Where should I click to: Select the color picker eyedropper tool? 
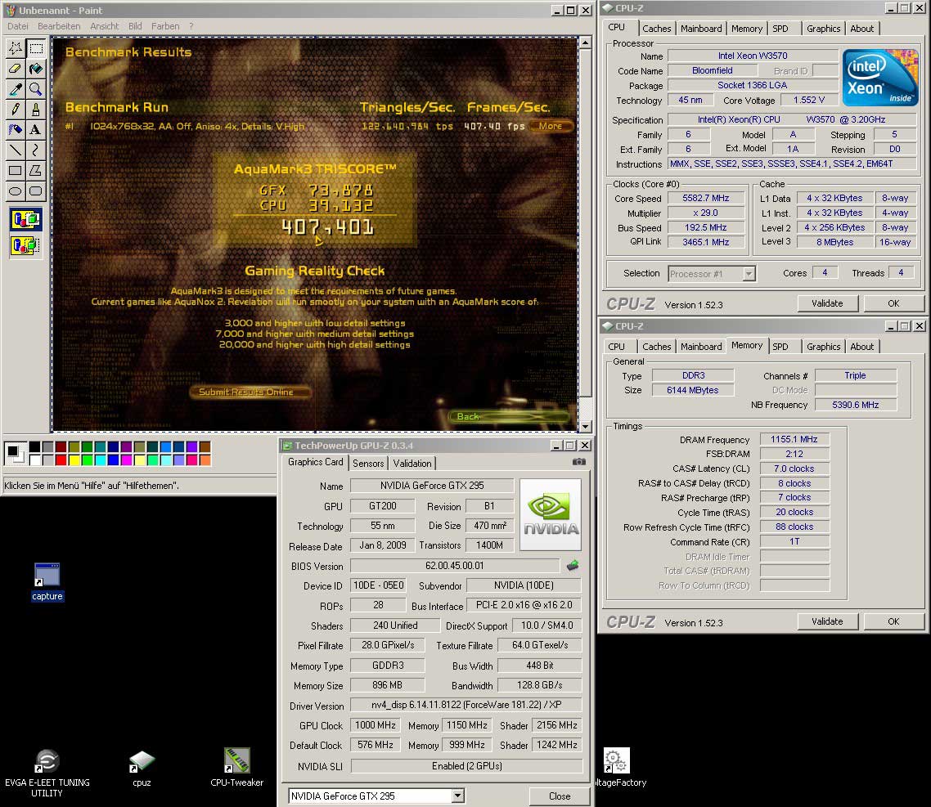click(16, 89)
